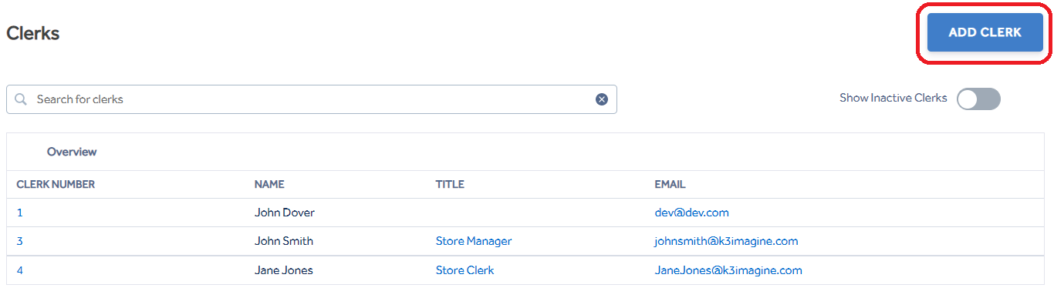The image size is (1064, 298).
Task: Sort by the CLERK NUMBER column header
Action: (56, 185)
